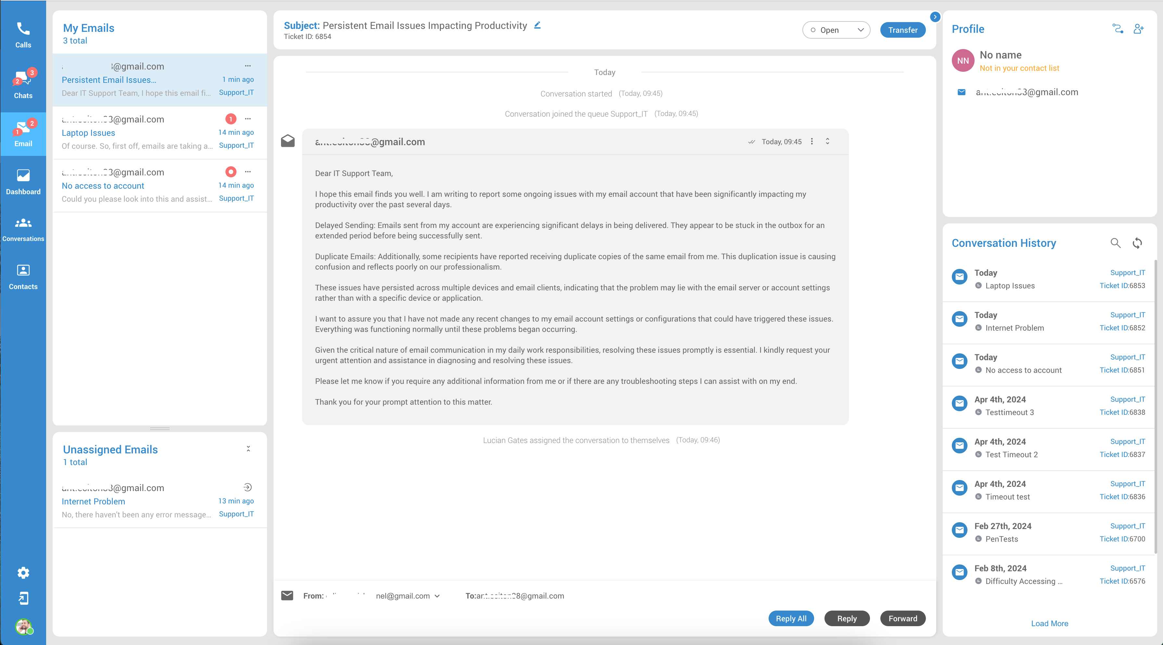This screenshot has height=645, width=1163.
Task: Open the Calls section in sidebar
Action: click(23, 34)
